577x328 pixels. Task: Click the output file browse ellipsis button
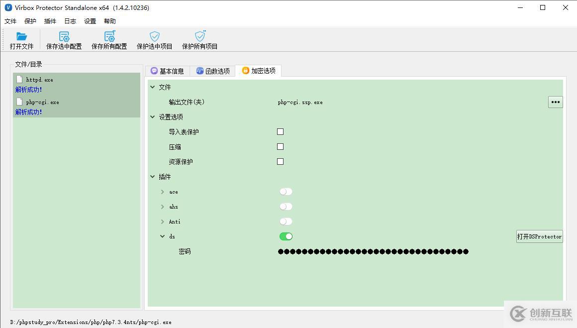[x=555, y=102]
